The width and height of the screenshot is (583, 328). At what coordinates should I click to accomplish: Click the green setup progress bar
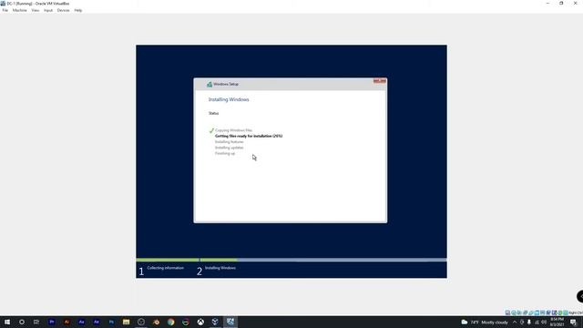click(186, 260)
